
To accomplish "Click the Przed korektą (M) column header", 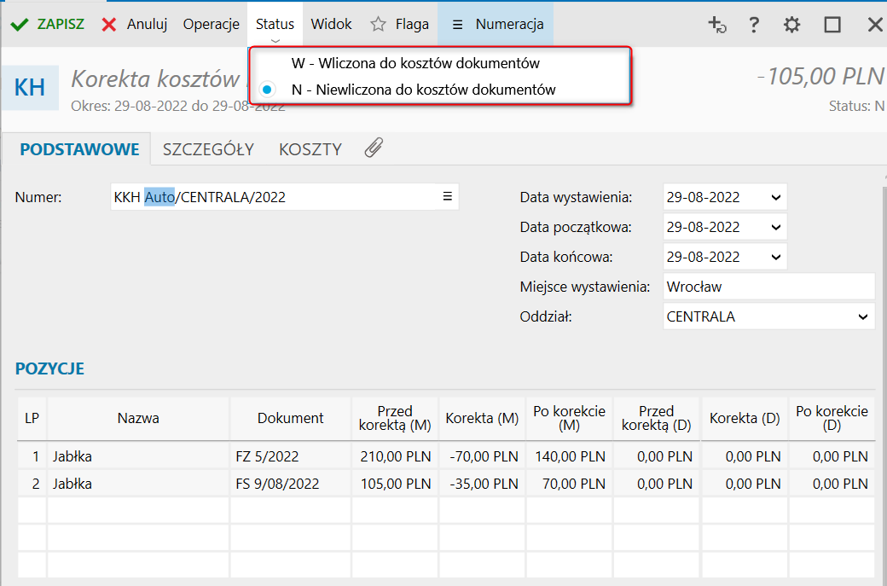I will tap(395, 418).
